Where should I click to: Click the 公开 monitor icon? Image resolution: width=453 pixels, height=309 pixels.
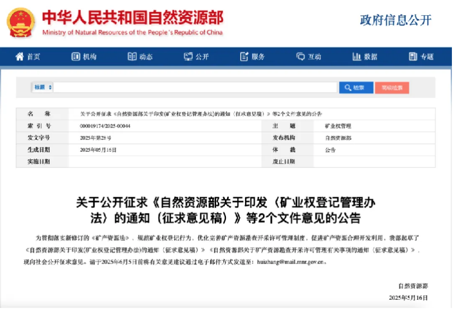pos(188,56)
